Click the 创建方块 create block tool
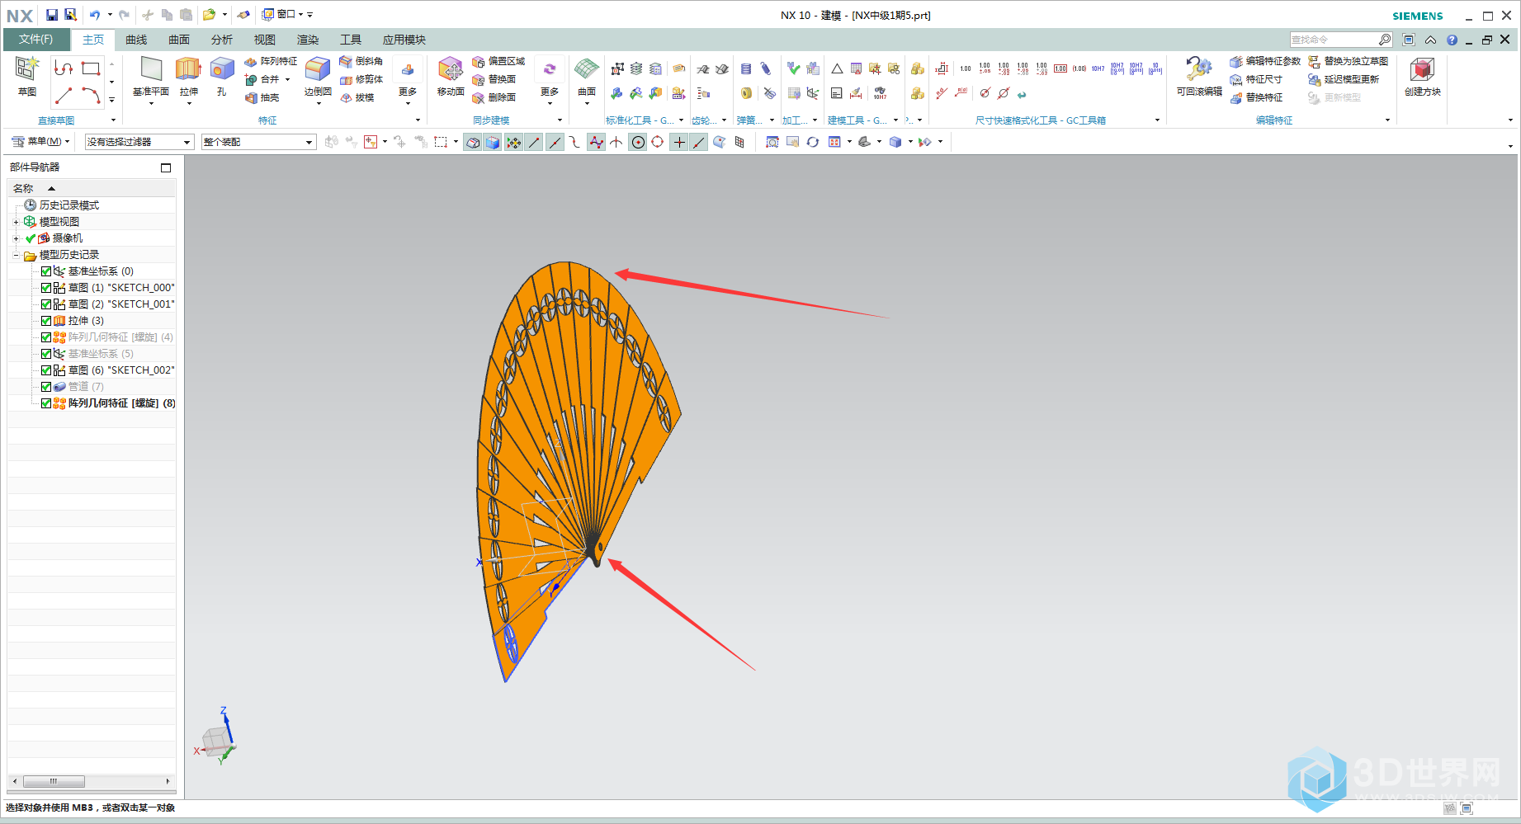The image size is (1521, 824). coord(1423,77)
